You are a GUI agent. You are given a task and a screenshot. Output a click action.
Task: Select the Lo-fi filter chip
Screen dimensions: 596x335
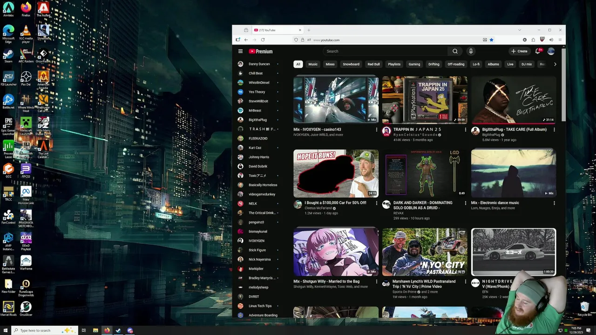476,64
